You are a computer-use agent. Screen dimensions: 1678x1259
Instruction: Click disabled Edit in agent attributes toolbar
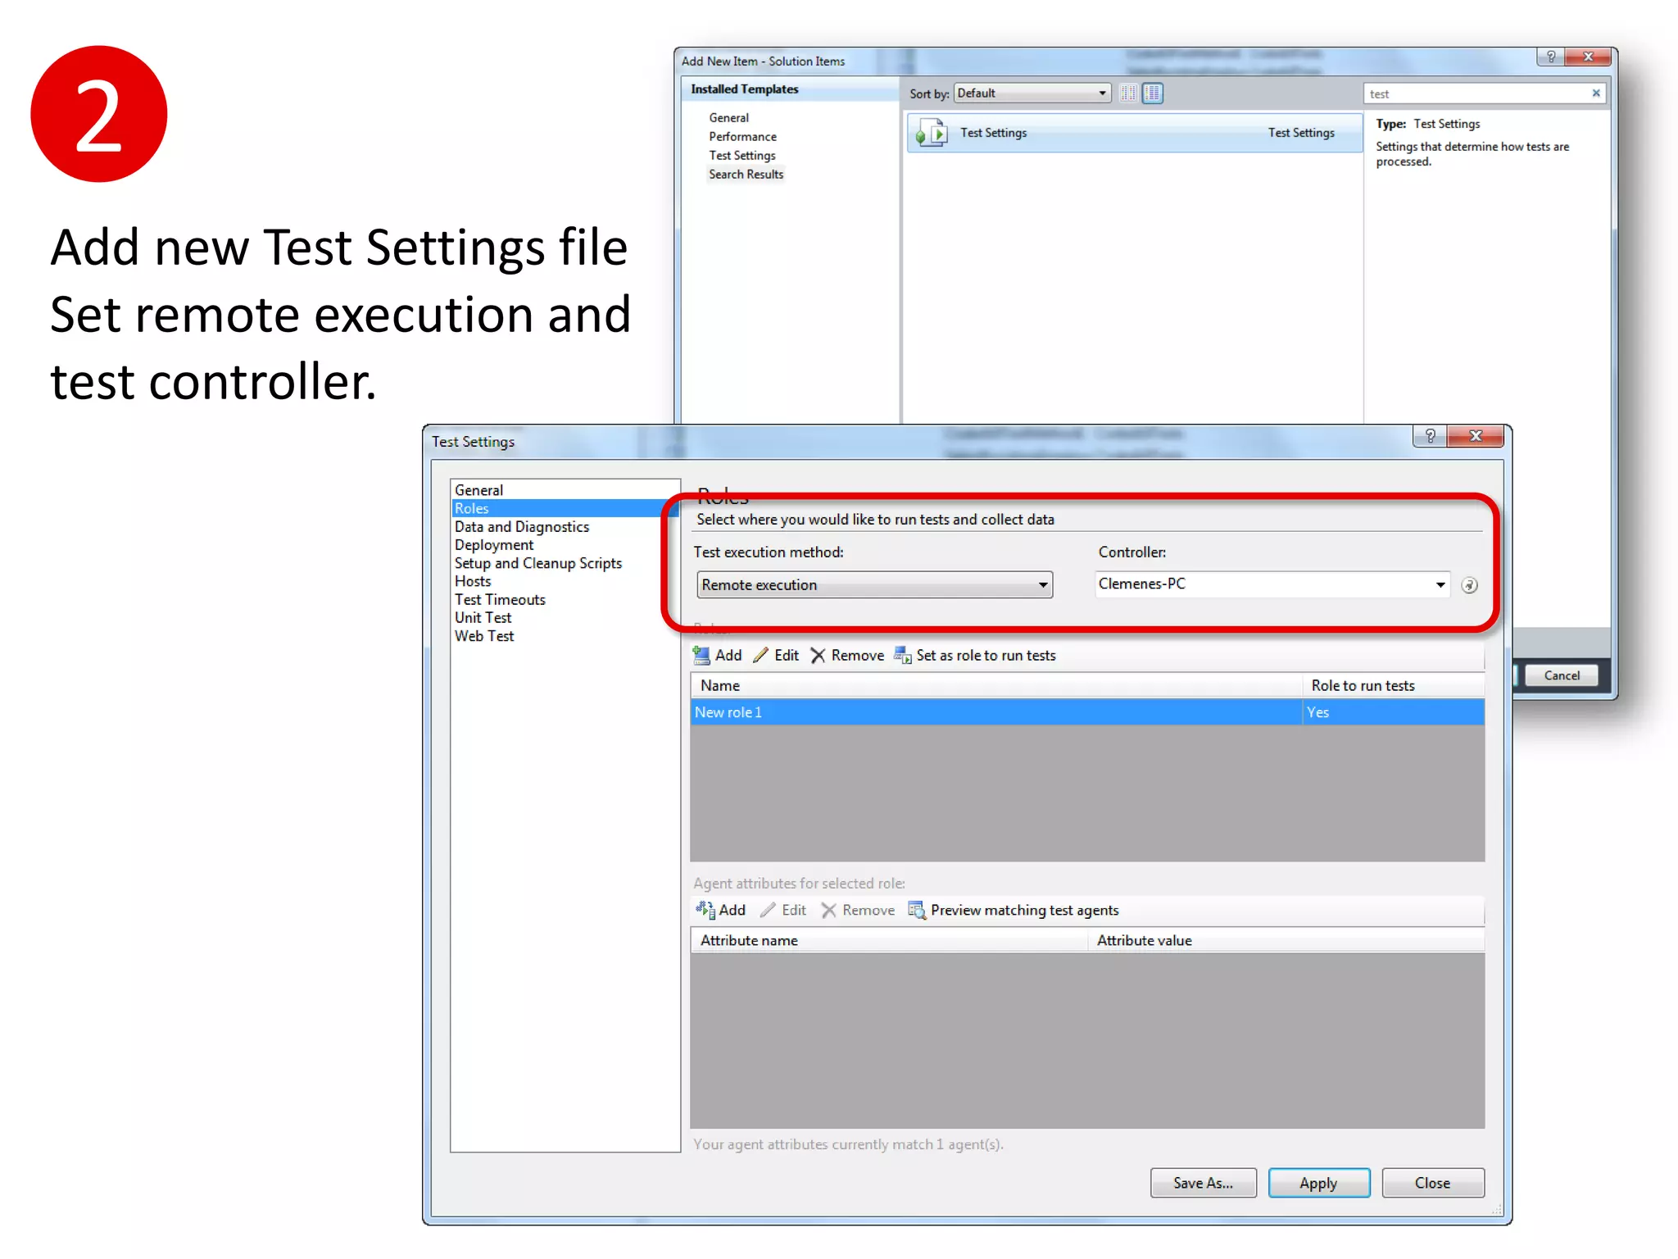tap(783, 911)
